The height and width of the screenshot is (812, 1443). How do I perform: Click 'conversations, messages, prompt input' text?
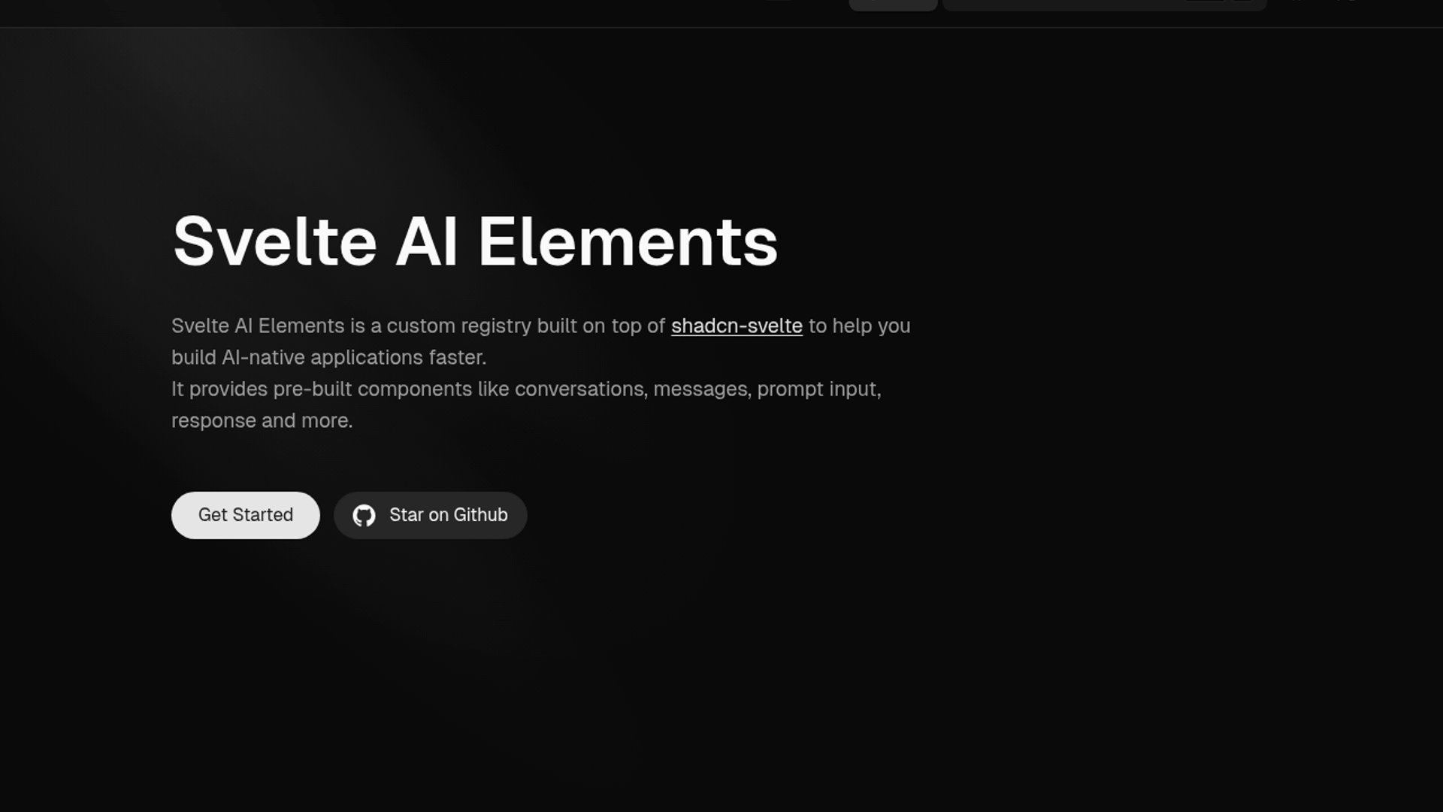tap(697, 389)
